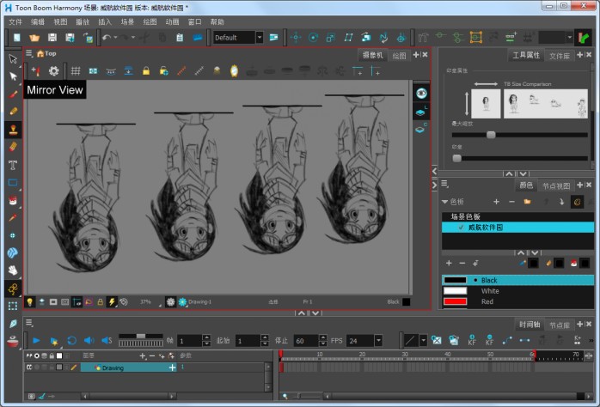Open the undo history dropdown arrow
600x407 pixels.
pos(115,38)
